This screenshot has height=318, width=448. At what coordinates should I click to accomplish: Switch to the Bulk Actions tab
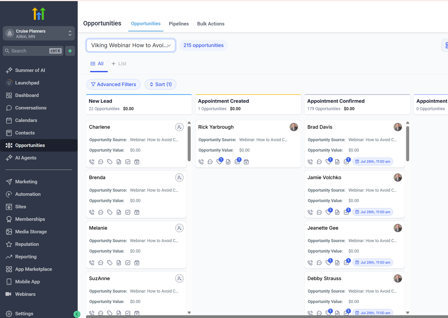point(211,24)
